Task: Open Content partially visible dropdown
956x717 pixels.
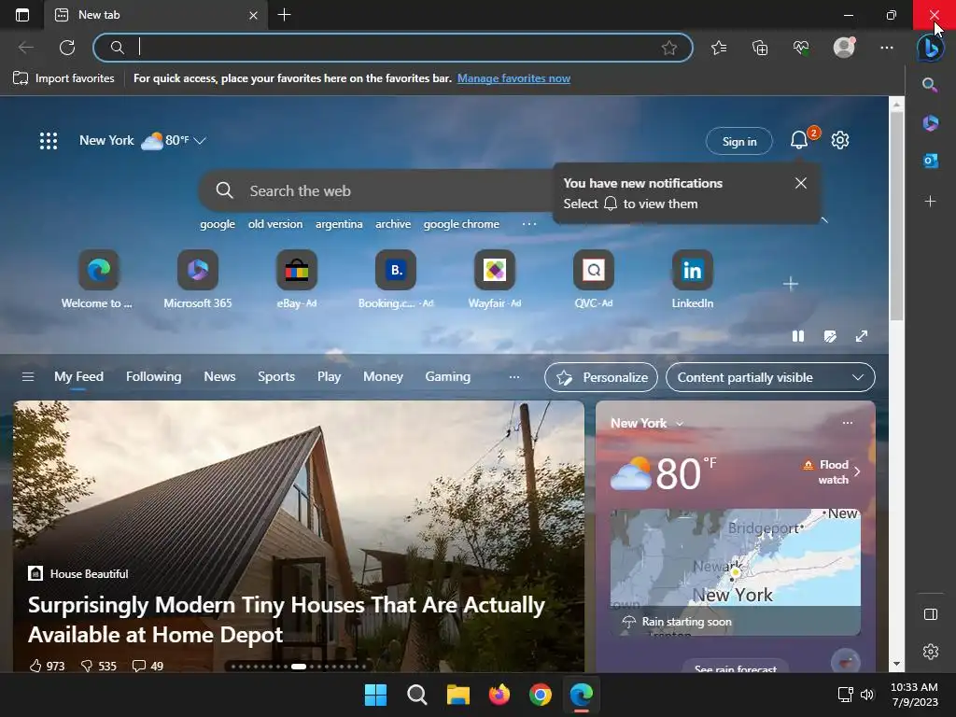Action: click(x=770, y=377)
